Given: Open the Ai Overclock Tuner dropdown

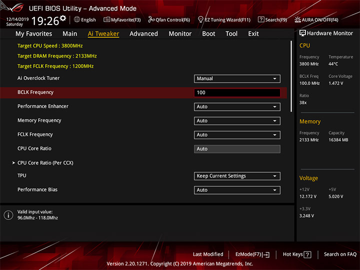Looking at the screenshot, I should point(237,79).
